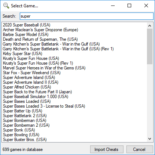Select Super Buster Bros. (USA)
This screenshot has height=155, width=155.
pos(25,140)
